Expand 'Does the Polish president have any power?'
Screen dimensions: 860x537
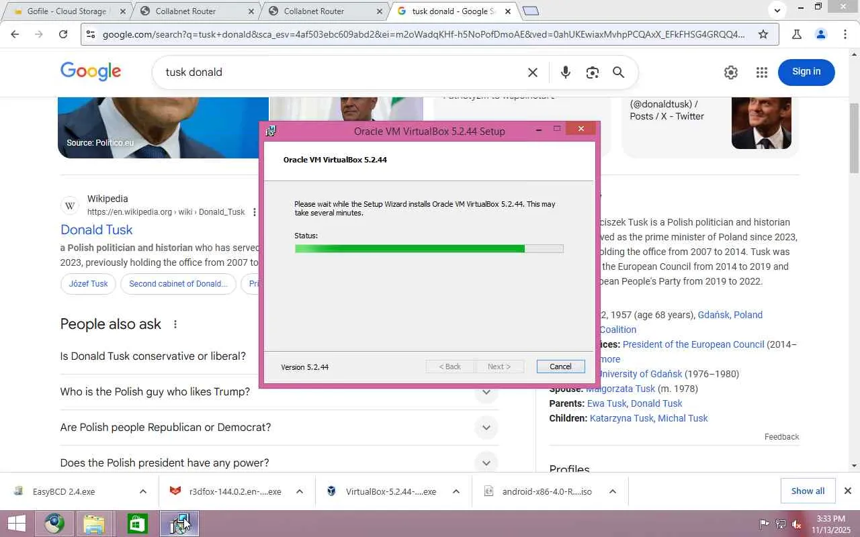click(486, 463)
